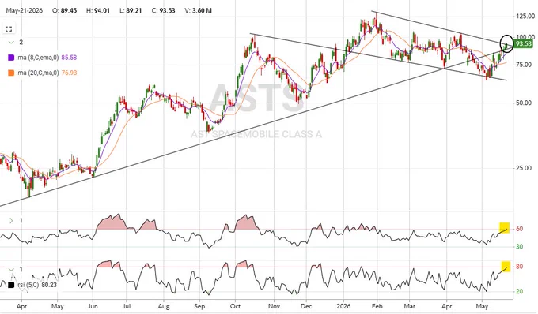Click the 75.00 price axis label
Viewport: 538px width, 314px height.
[x=524, y=65]
